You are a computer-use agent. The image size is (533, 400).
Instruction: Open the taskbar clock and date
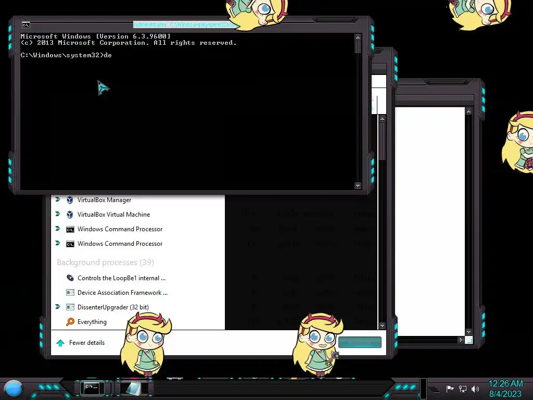(505, 389)
